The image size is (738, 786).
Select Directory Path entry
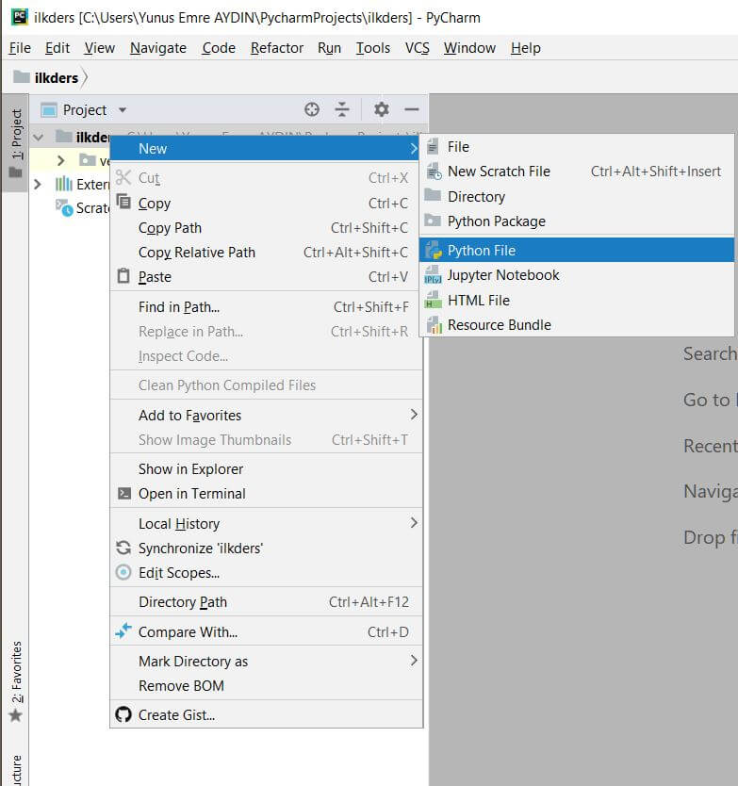tap(266, 601)
